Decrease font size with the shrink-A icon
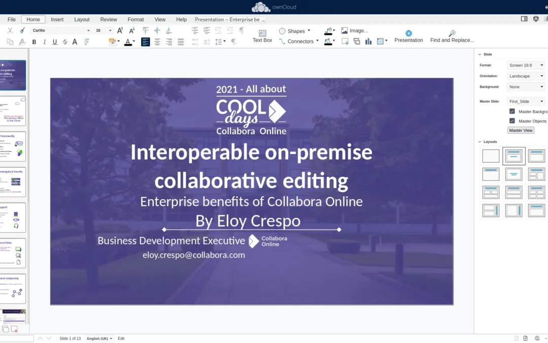The image size is (548, 343). pos(132,30)
